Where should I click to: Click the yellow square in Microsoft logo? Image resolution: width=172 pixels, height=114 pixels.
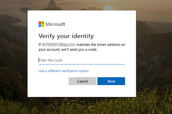point(43,26)
